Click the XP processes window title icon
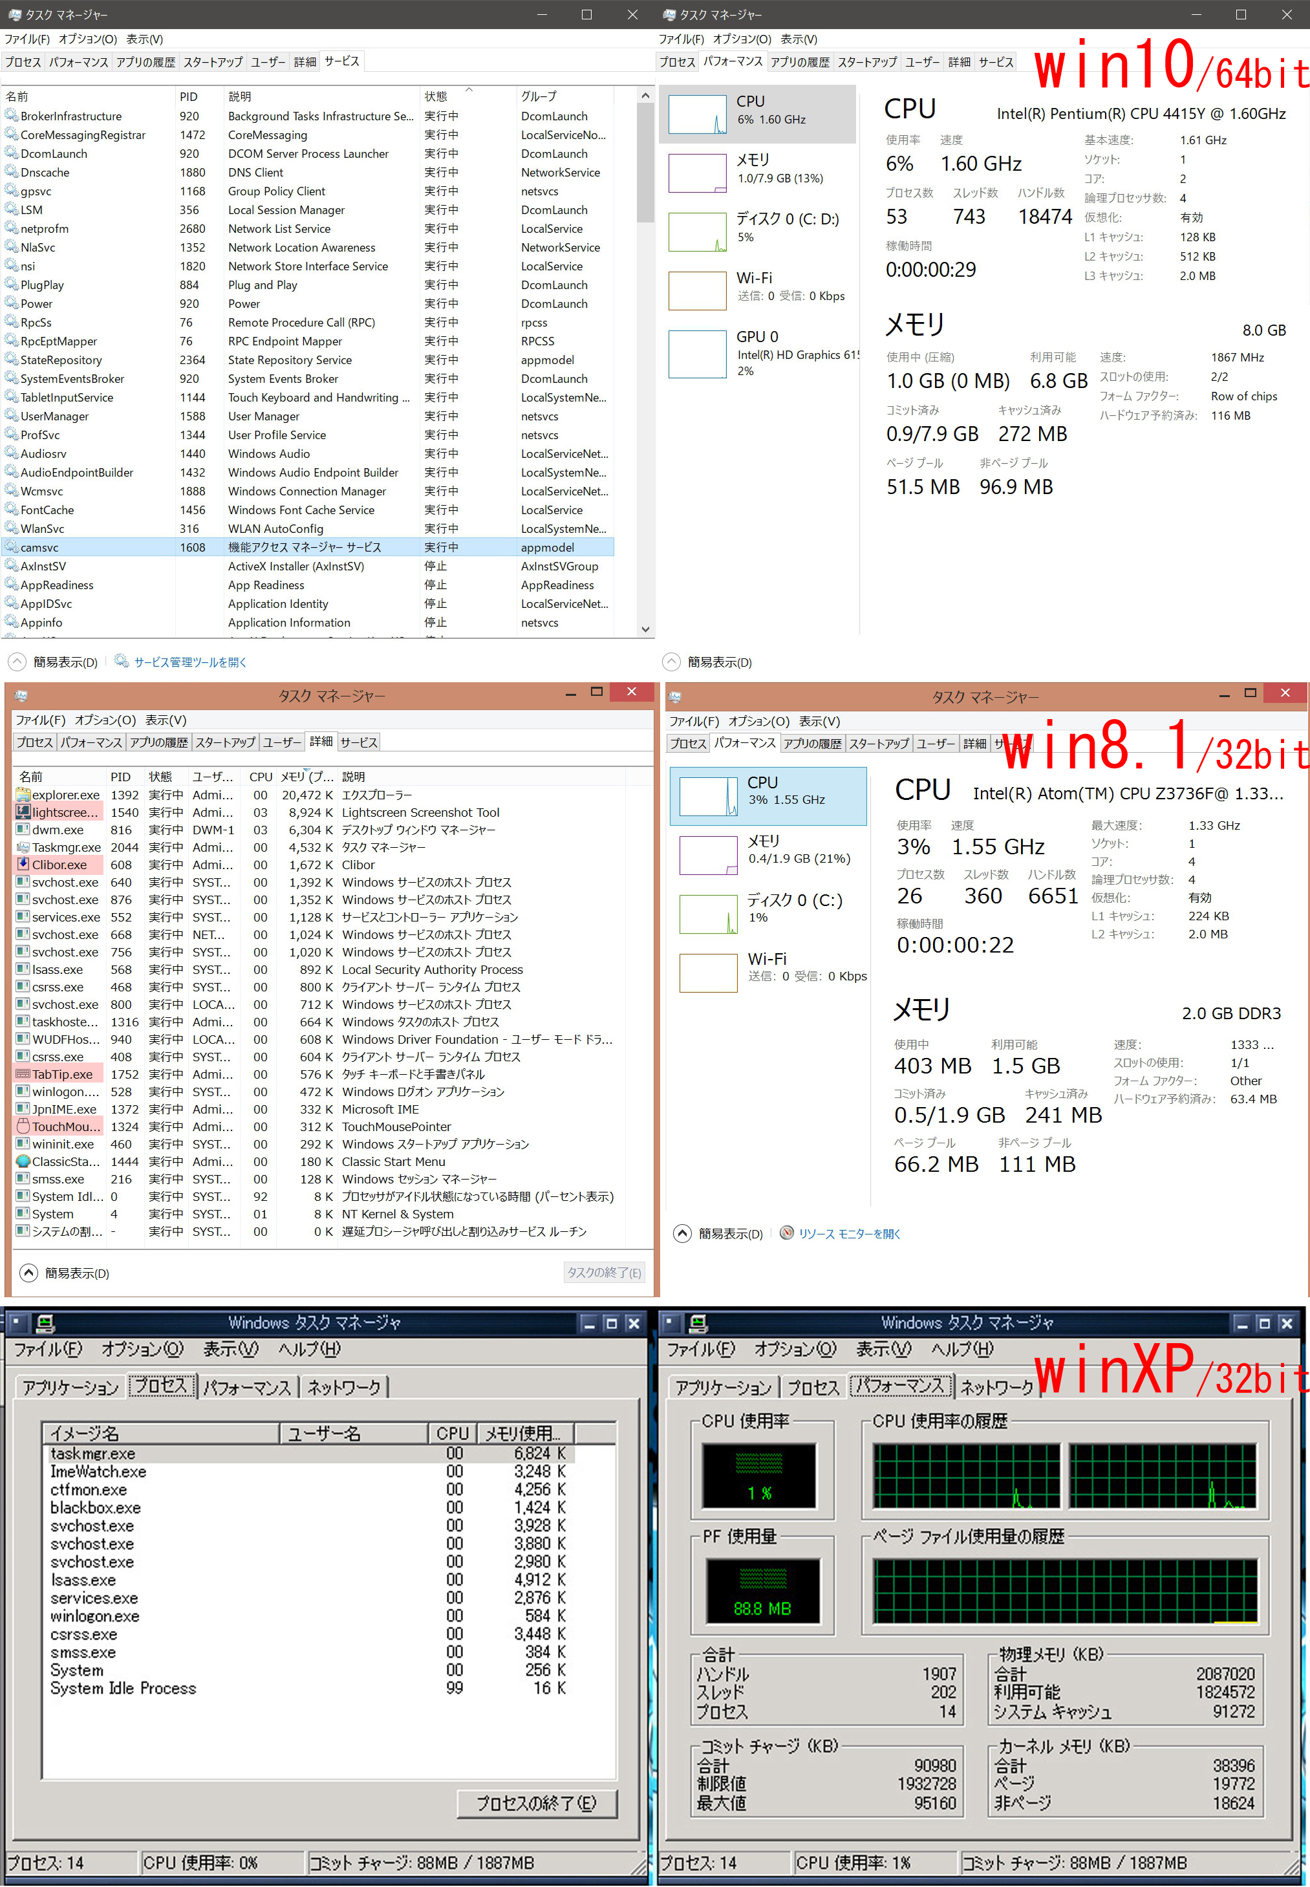This screenshot has width=1310, height=1887. pyautogui.click(x=45, y=1323)
